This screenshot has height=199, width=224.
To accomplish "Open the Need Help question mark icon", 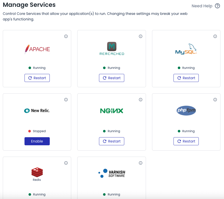I will point(217,6).
